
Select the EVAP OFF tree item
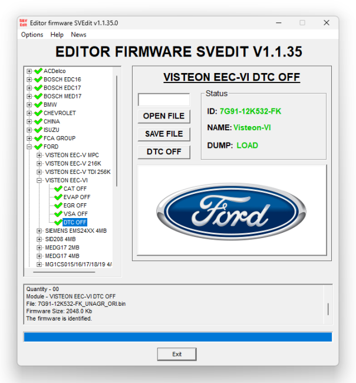coord(77,197)
